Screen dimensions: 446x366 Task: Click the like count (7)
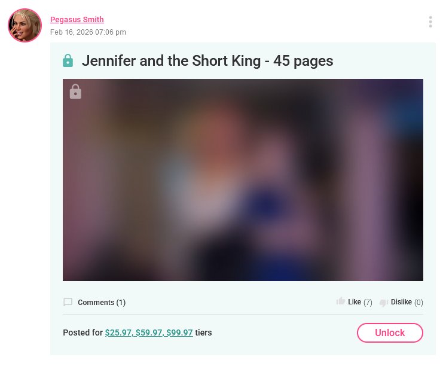point(368,303)
